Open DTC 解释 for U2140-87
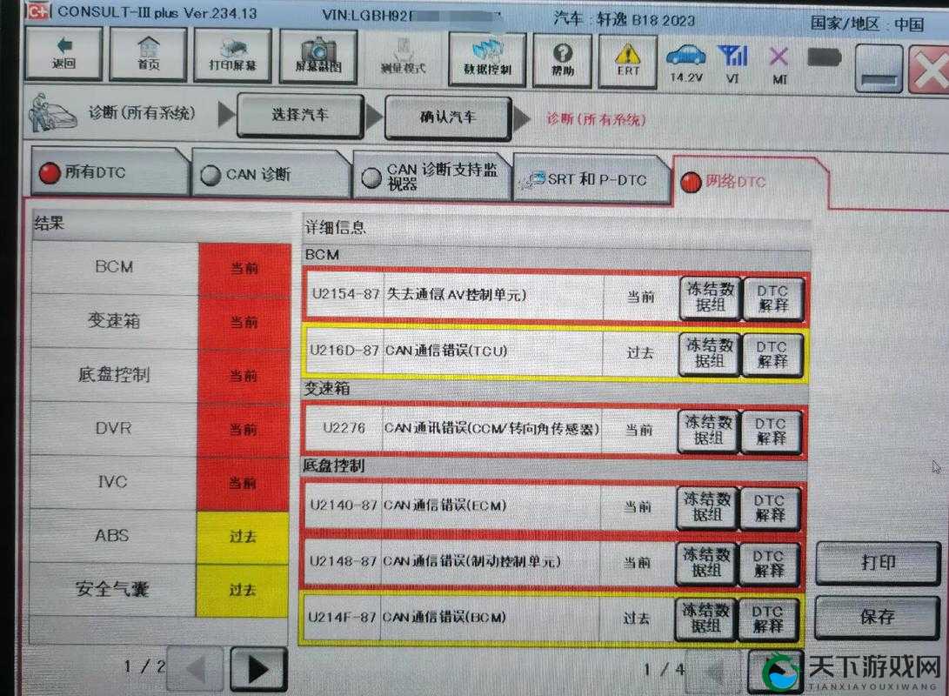949x696 pixels. [769, 508]
